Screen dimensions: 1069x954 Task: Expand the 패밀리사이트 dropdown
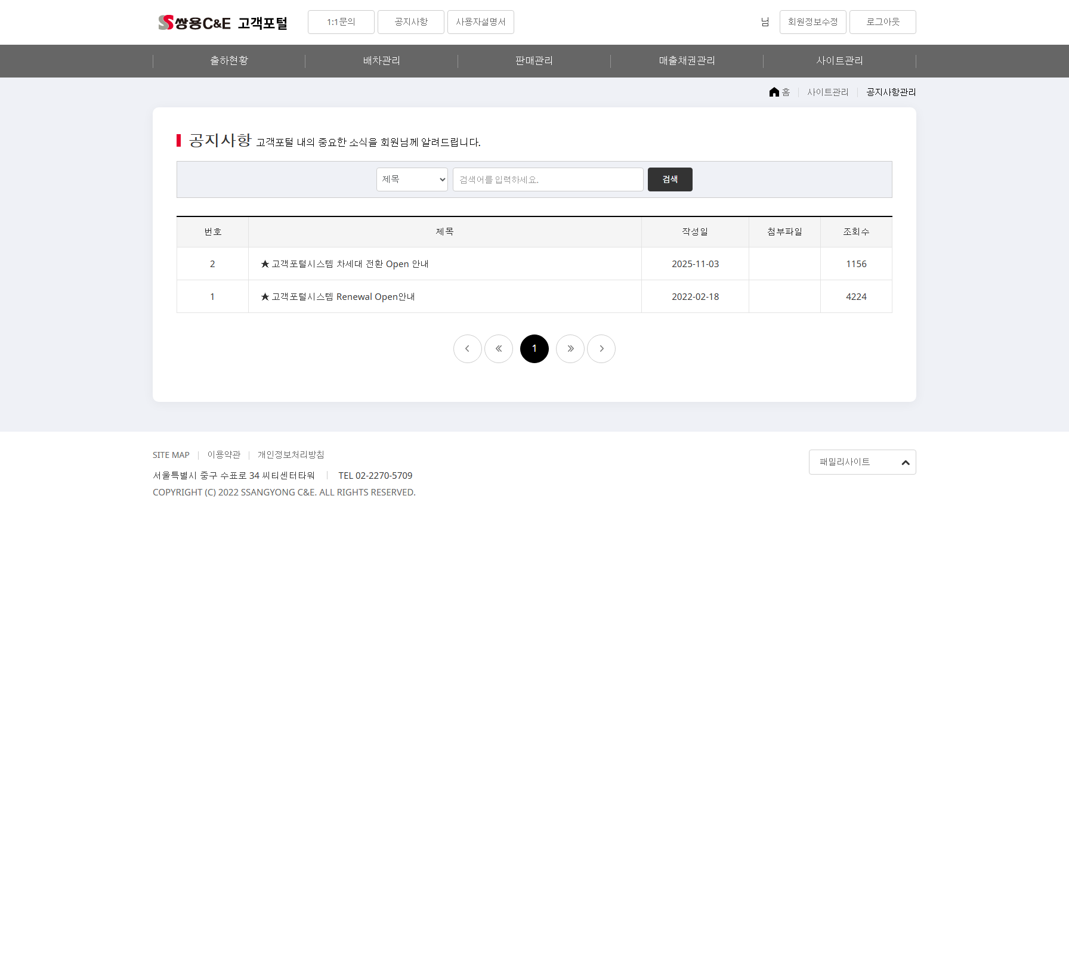(863, 462)
